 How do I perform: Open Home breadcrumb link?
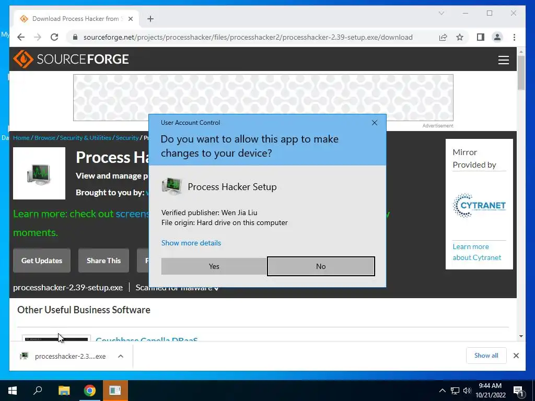21,138
